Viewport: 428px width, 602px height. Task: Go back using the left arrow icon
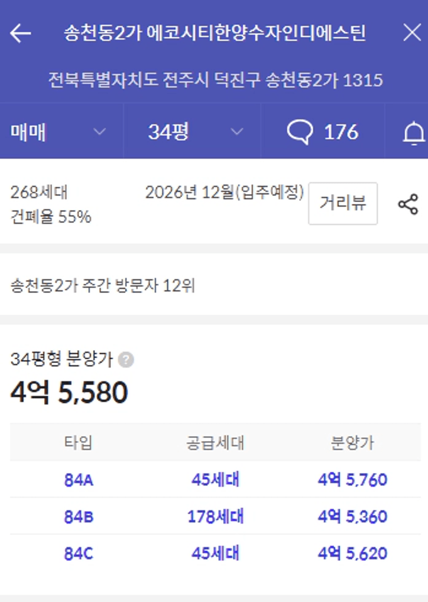(x=20, y=33)
